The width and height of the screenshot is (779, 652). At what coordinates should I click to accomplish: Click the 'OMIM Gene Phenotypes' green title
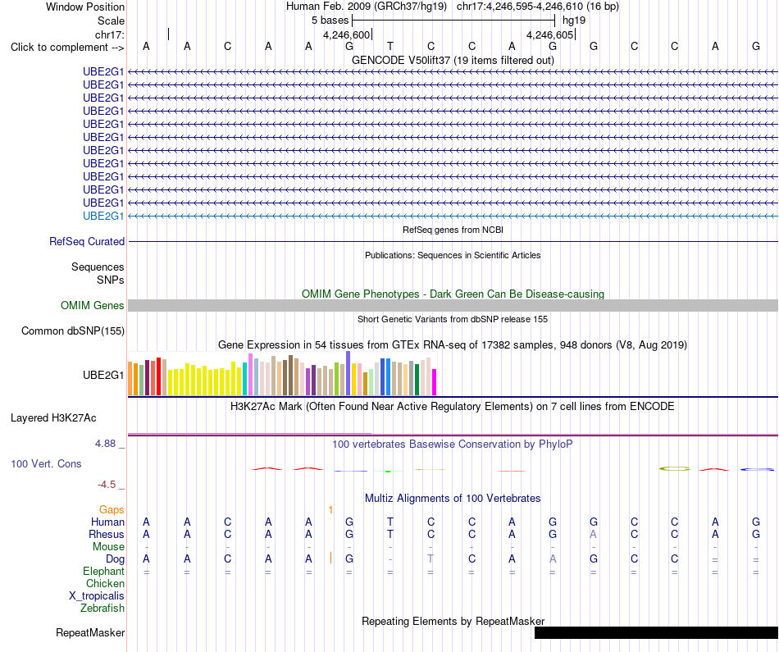(x=453, y=294)
